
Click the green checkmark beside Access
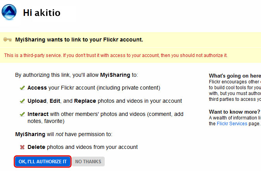tap(22, 88)
